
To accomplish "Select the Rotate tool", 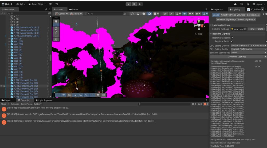I will tap(56, 29).
